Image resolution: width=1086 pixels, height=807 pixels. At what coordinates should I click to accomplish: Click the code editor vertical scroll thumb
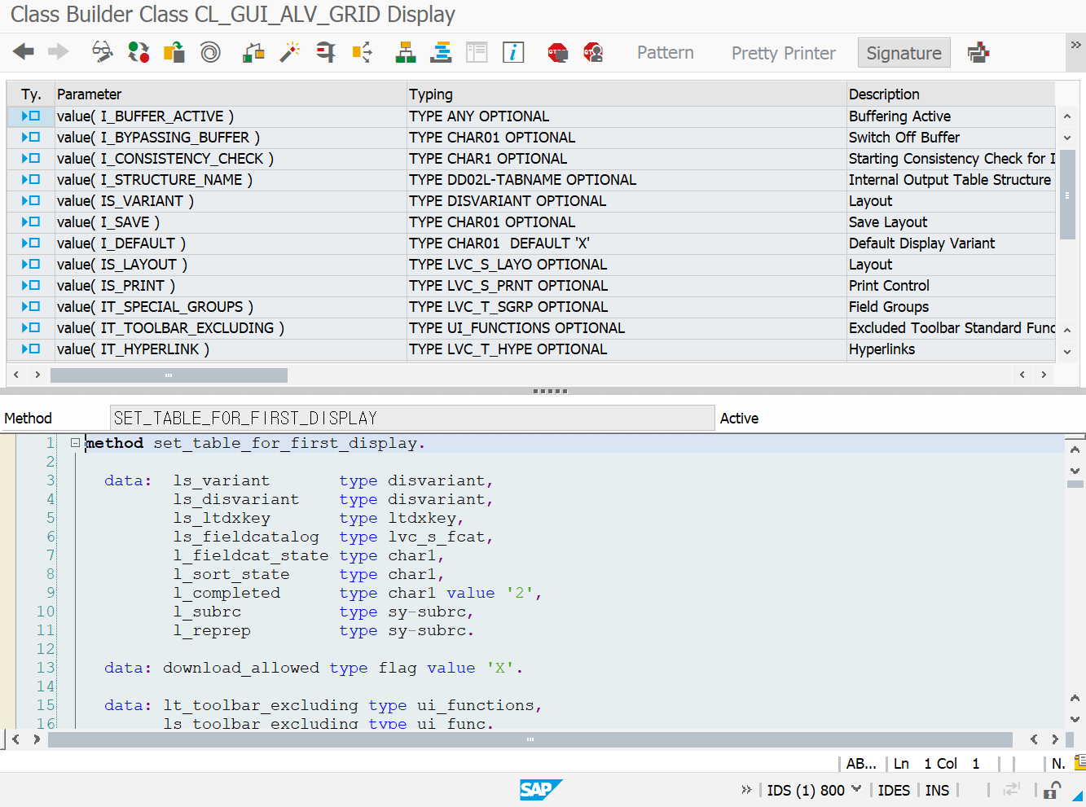[1075, 484]
